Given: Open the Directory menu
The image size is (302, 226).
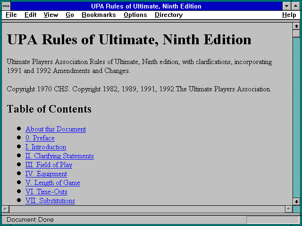Looking at the screenshot, I should pyautogui.click(x=169, y=15).
